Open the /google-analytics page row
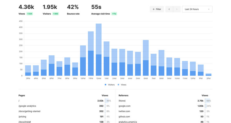Viewport: 231px width, 123px height. click(x=65, y=106)
